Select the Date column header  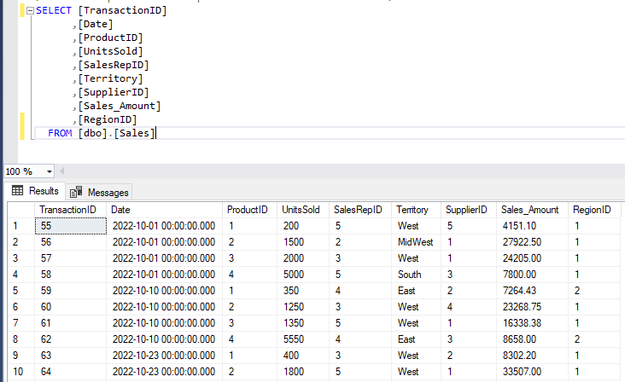164,210
